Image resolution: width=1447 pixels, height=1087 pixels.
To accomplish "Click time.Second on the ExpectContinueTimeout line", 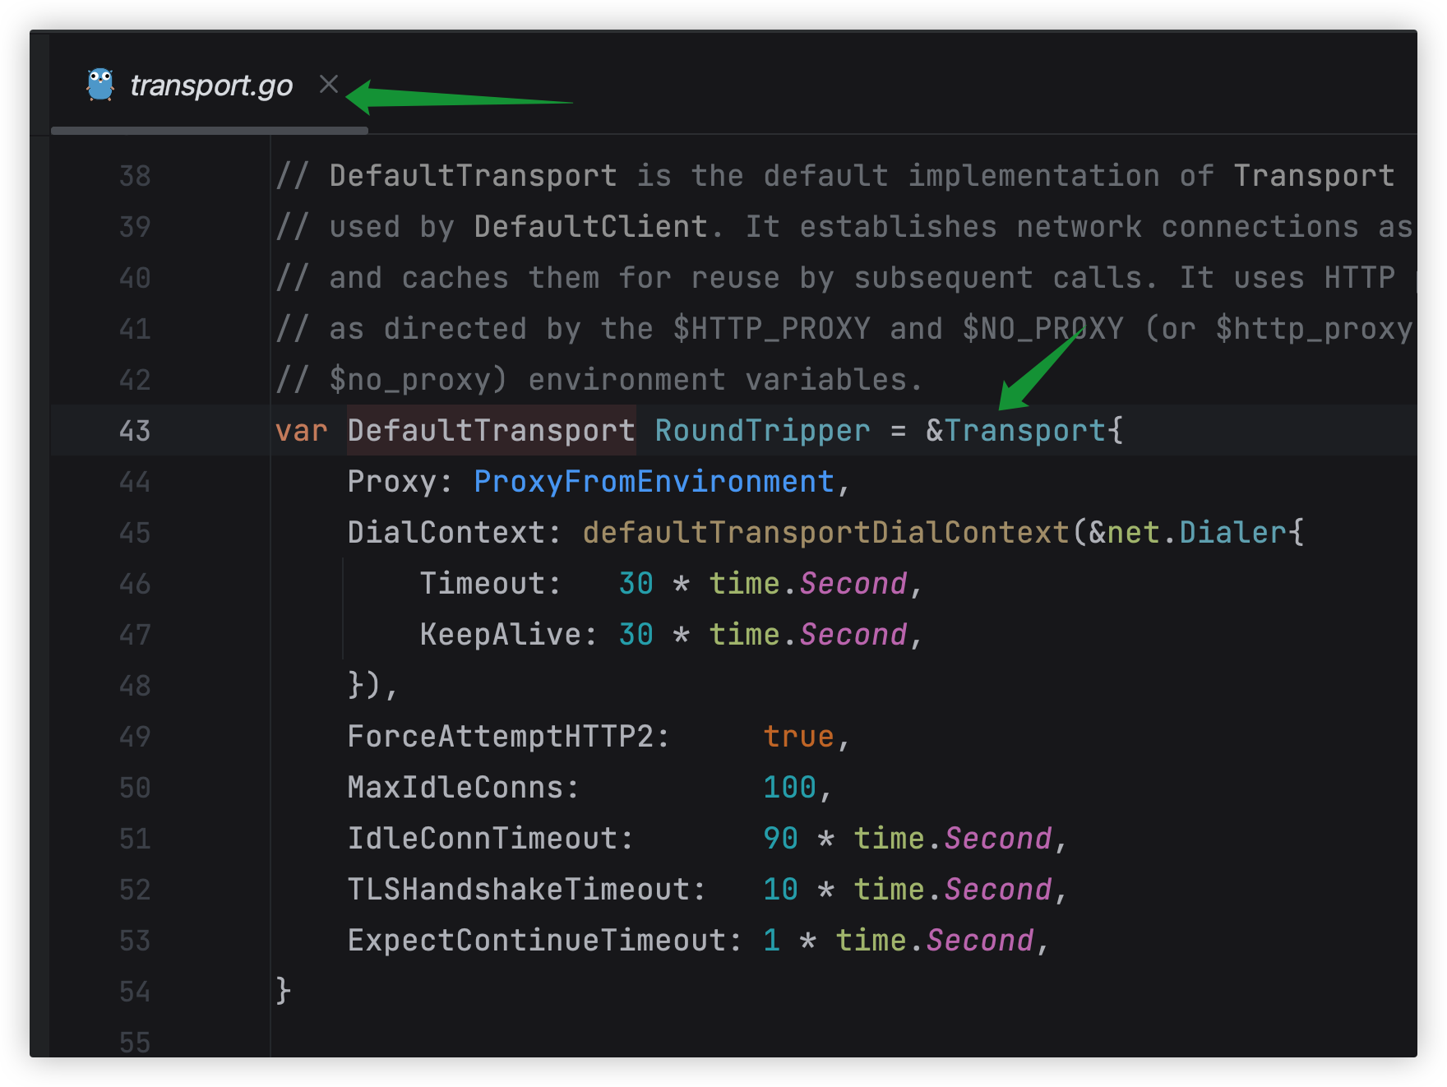I will pos(934,941).
